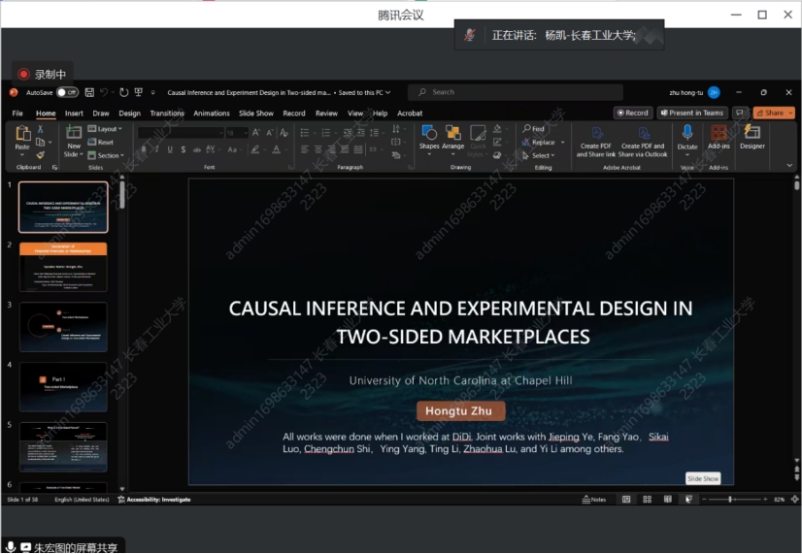The height and width of the screenshot is (554, 802).
Task: Click the Dictate microphone icon
Action: [x=687, y=133]
